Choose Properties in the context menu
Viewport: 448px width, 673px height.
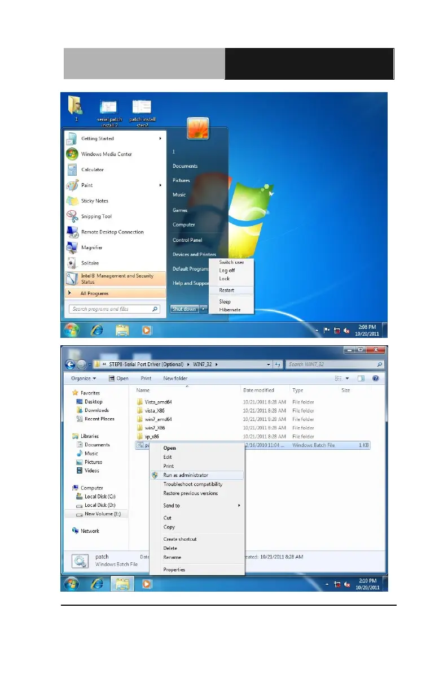pos(197,570)
